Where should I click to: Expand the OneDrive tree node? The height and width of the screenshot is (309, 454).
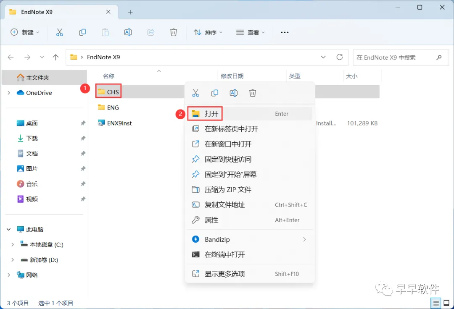tap(9, 93)
